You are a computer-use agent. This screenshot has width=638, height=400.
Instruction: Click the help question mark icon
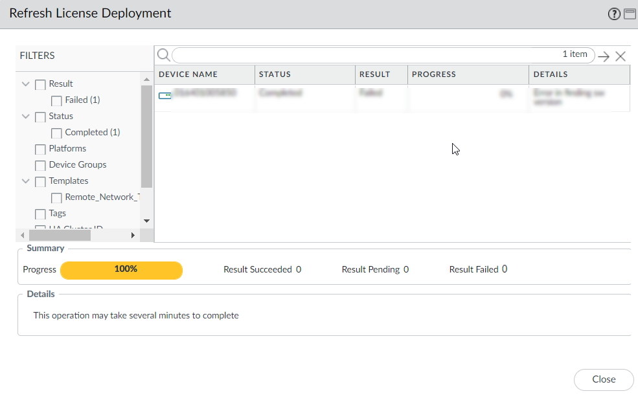point(614,14)
